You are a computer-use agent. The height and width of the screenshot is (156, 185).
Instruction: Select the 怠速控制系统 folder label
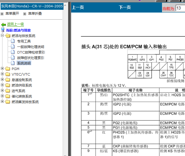pos(22,80)
